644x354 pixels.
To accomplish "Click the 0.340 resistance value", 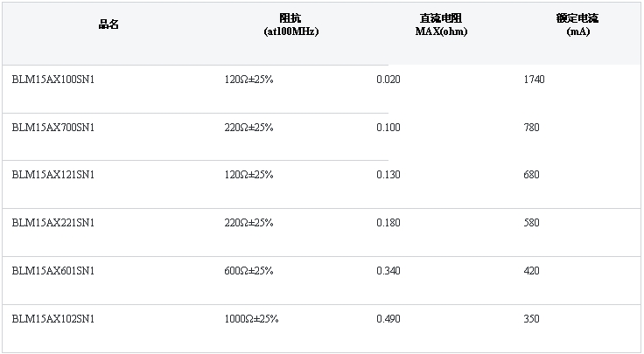I will tap(388, 271).
